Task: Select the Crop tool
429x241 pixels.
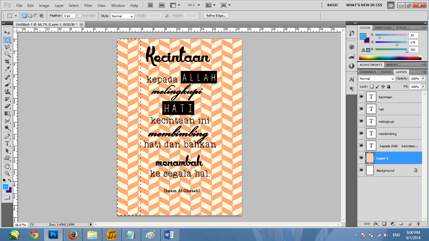Action: [x=7, y=62]
